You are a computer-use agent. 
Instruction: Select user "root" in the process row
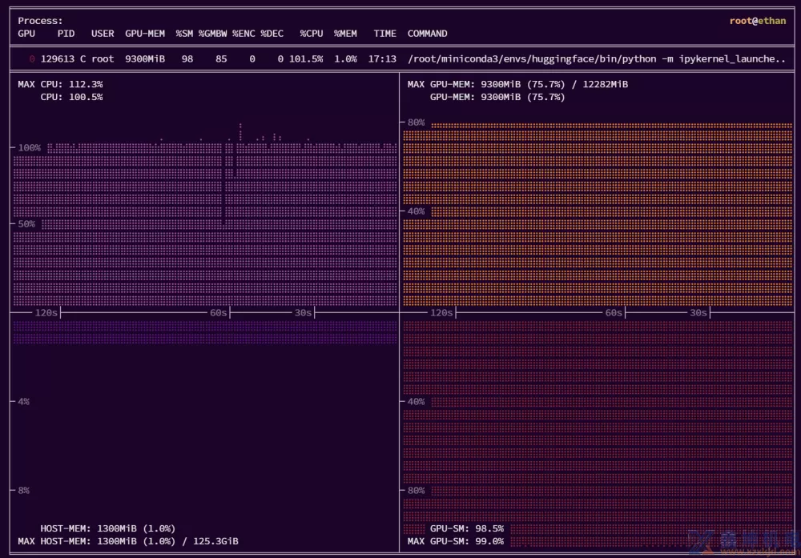point(103,59)
